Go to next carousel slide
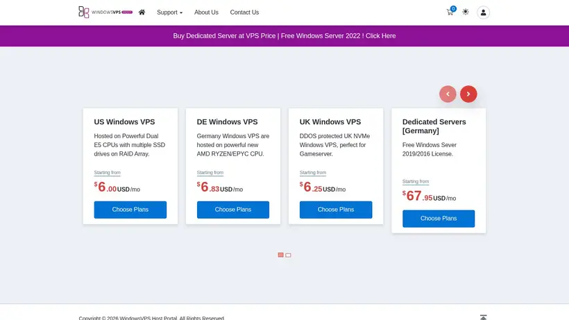Image resolution: width=569 pixels, height=320 pixels. [468, 94]
